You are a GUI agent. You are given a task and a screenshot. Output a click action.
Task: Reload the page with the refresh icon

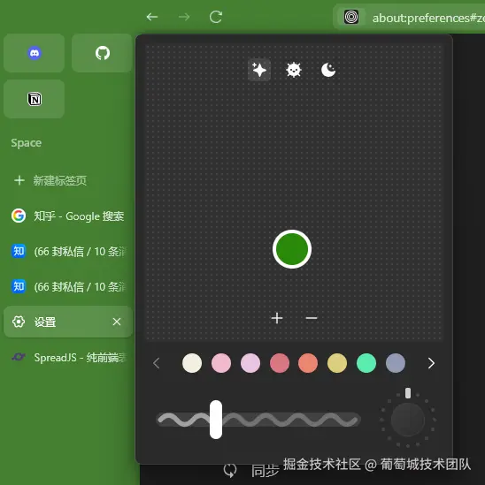coord(216,17)
